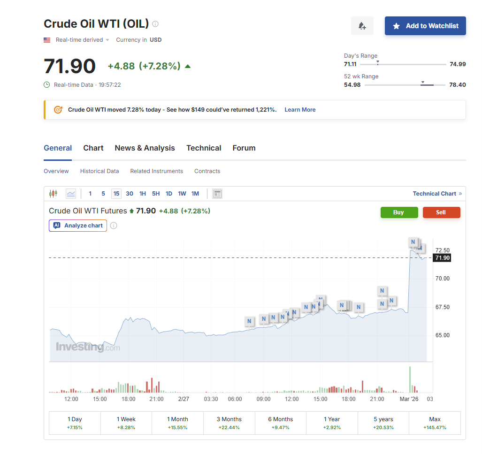
Task: Select the 3 Months performance range
Action: tap(229, 423)
